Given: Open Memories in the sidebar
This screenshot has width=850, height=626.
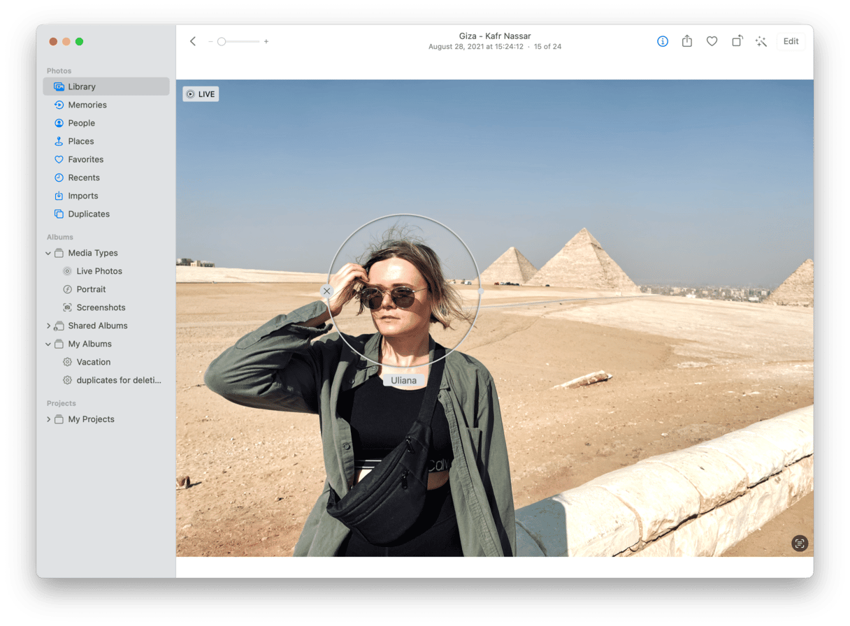Looking at the screenshot, I should (x=87, y=105).
